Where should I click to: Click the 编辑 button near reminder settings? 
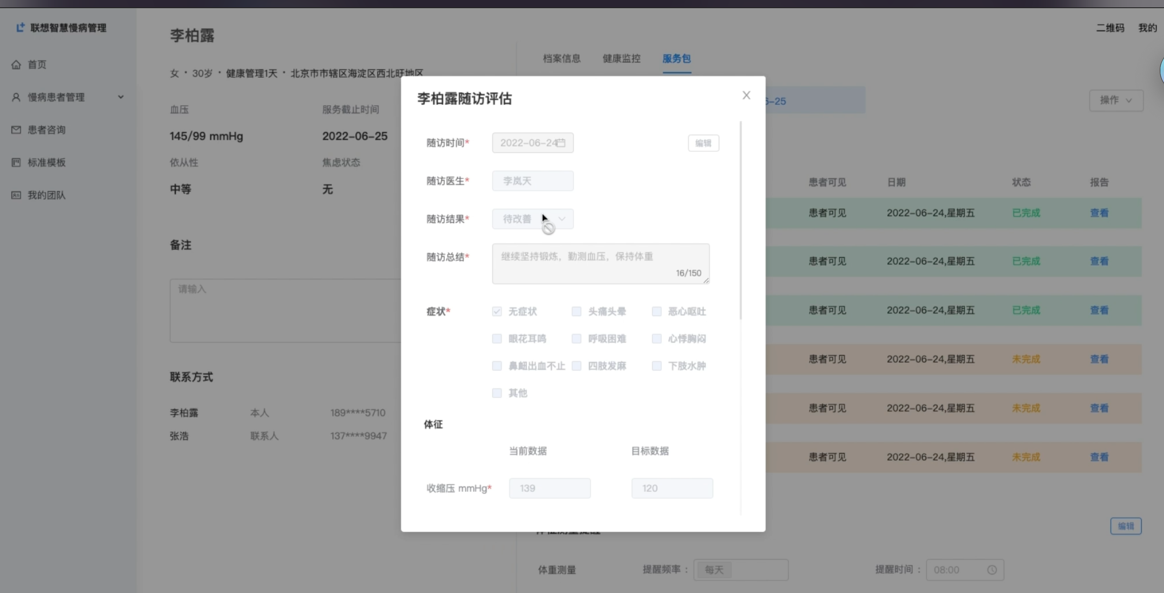point(1126,526)
